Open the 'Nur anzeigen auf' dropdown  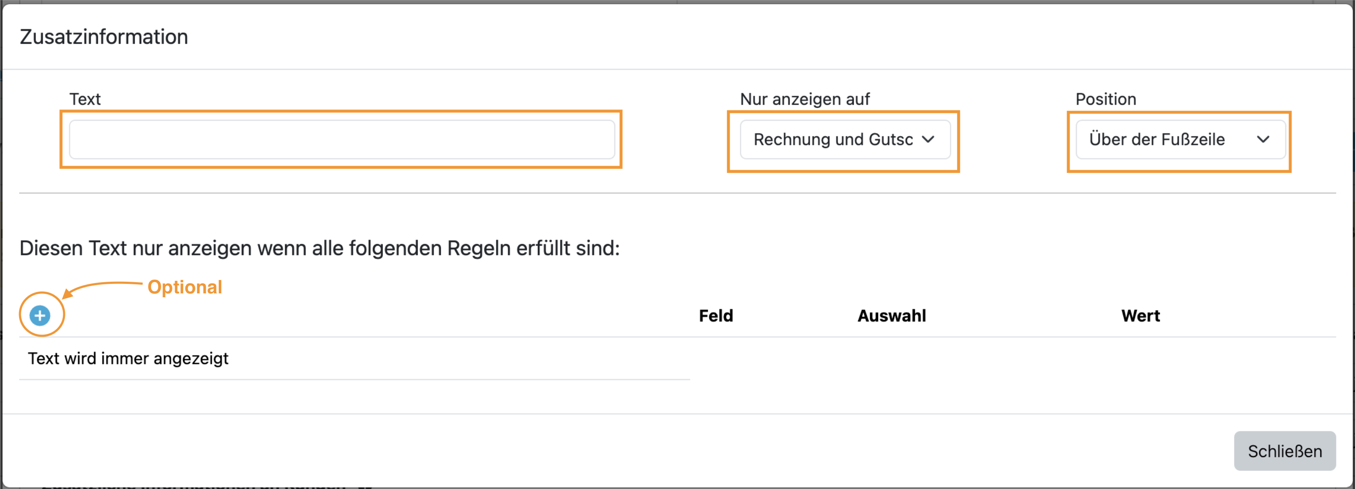pos(844,140)
